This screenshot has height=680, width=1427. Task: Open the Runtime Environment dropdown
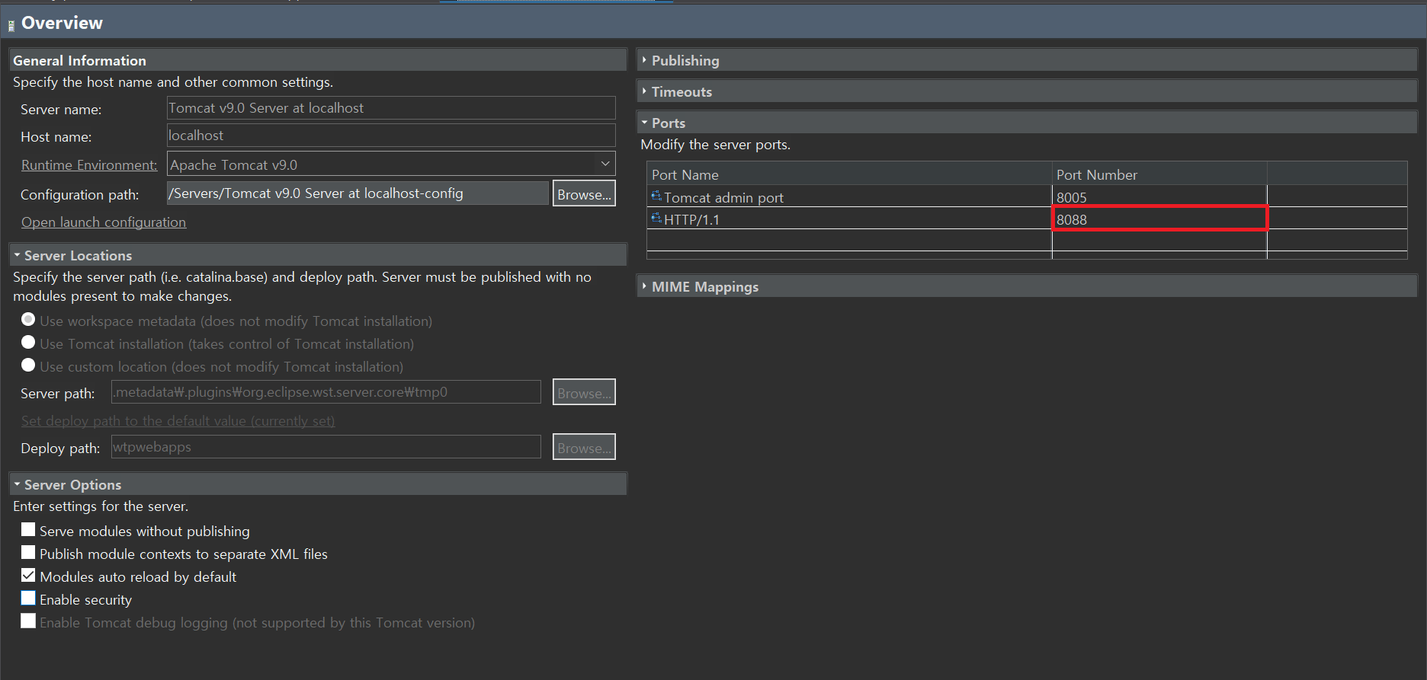604,164
